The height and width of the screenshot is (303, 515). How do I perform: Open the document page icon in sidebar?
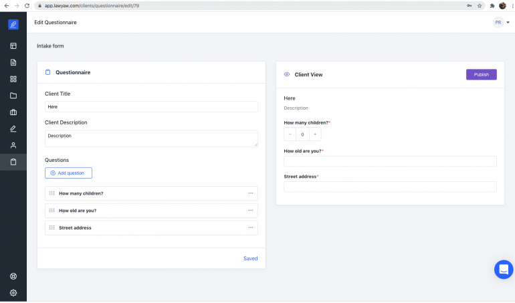(13, 62)
